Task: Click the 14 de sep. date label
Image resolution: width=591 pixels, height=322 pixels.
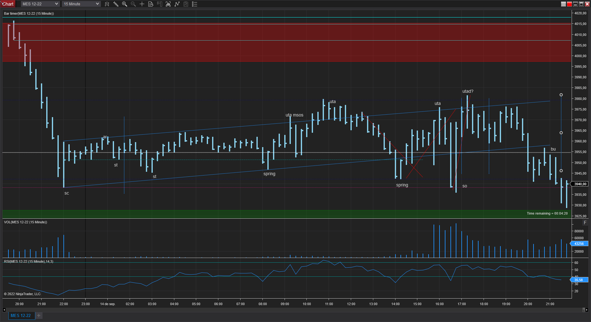Action: click(108, 304)
